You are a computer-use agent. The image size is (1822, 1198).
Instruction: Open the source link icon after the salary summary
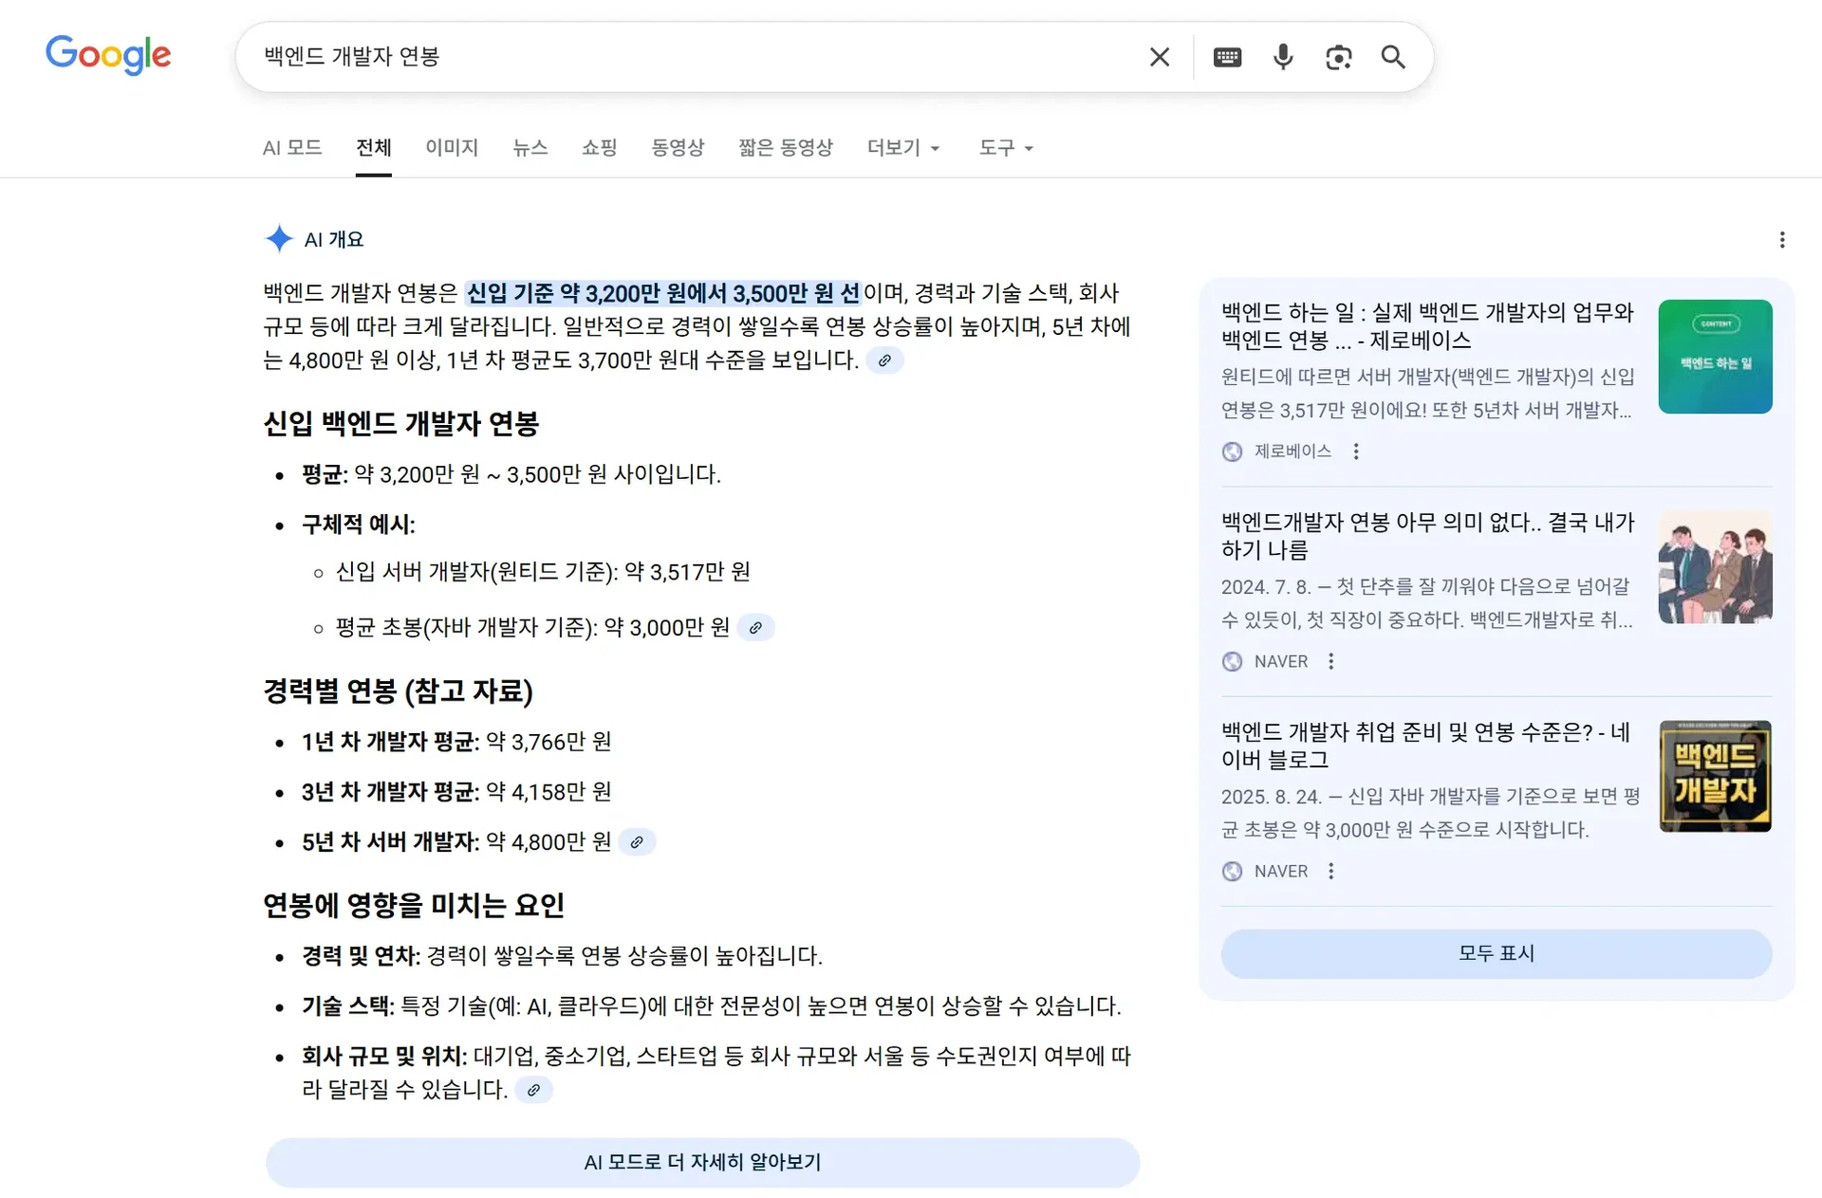pyautogui.click(x=885, y=360)
